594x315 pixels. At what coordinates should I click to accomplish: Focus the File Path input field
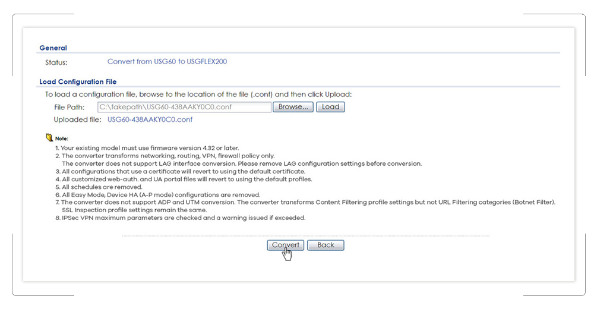tap(184, 107)
